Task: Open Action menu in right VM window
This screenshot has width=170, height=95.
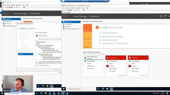Action: pyautogui.click(x=68, y=8)
